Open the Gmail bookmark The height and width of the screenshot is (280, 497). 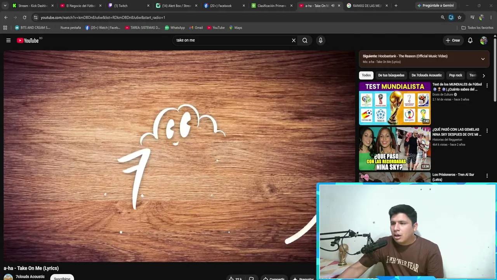[x=196, y=28]
